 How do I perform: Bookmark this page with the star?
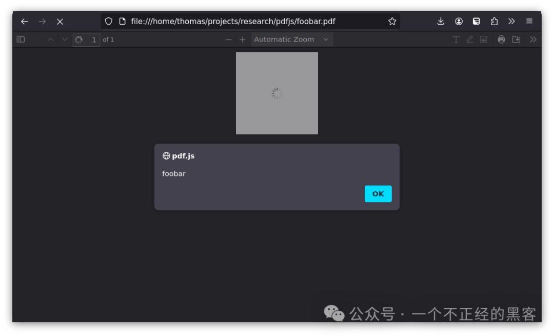coord(392,21)
